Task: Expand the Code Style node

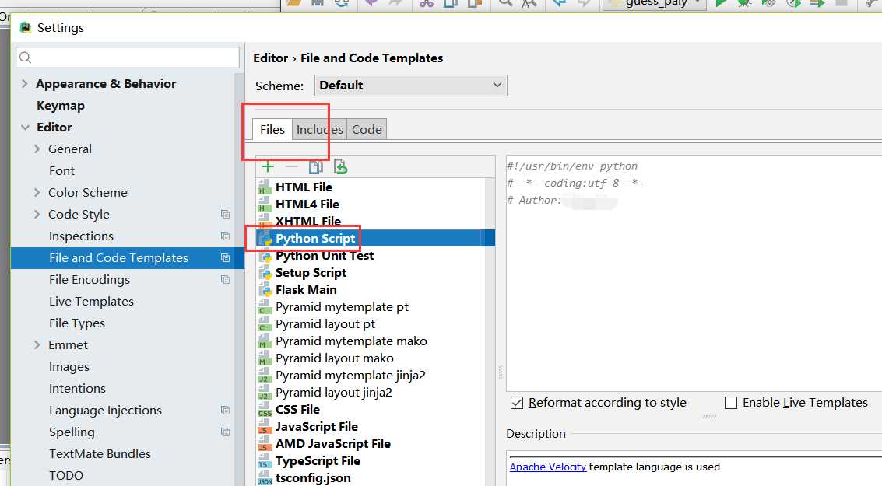Action: pyautogui.click(x=37, y=214)
